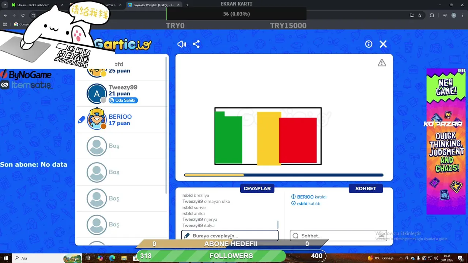Switch to the Bayraklar #56gTd8 browser tab

[x=154, y=5]
